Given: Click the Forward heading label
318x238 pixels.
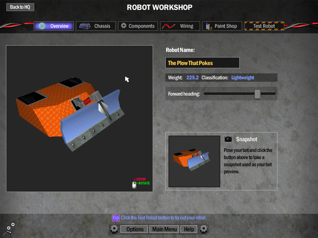Looking at the screenshot, I should tap(184, 94).
